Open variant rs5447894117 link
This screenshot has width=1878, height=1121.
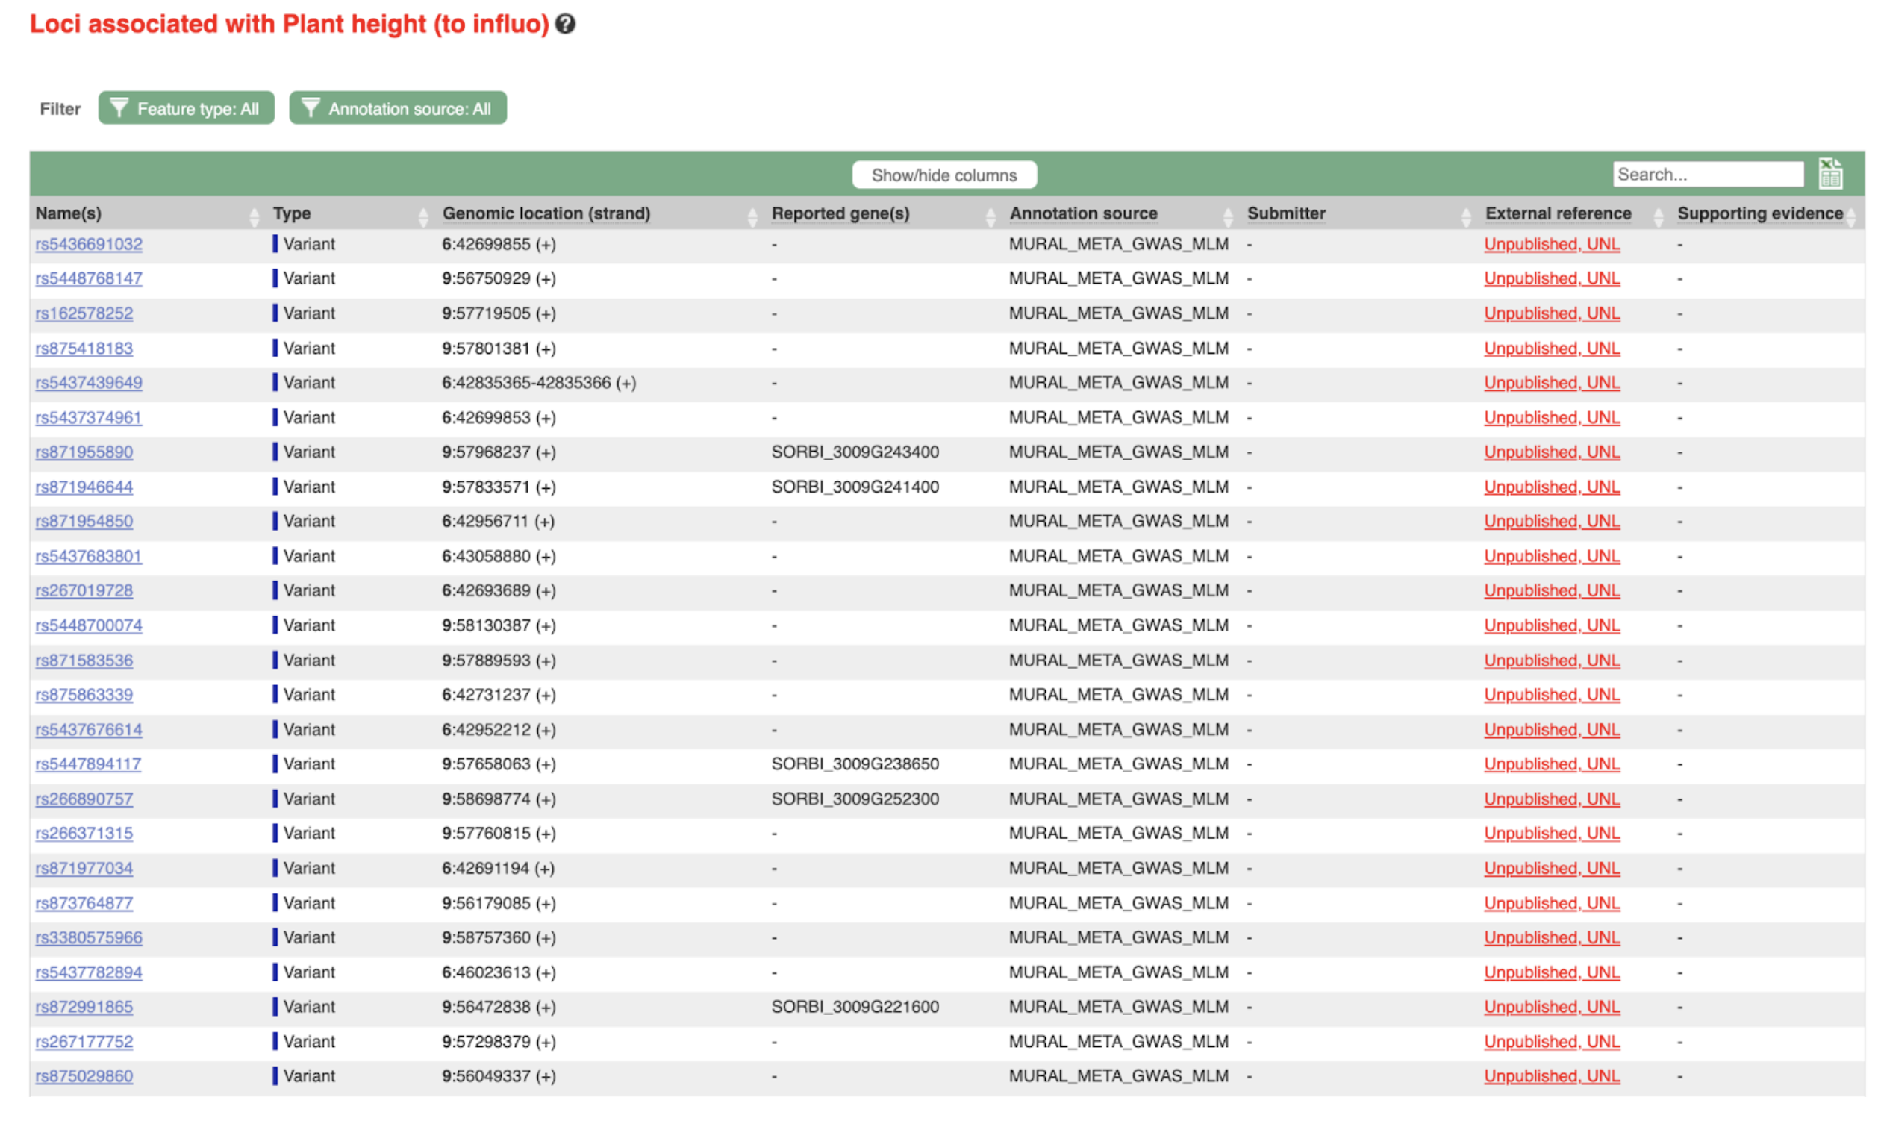pyautogui.click(x=88, y=764)
